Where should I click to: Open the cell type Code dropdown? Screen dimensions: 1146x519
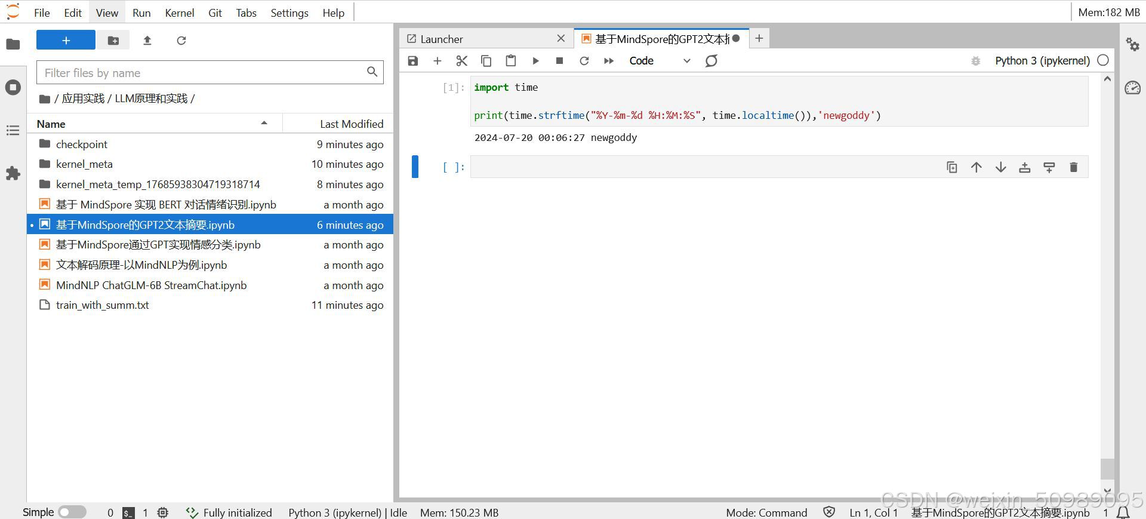click(660, 61)
